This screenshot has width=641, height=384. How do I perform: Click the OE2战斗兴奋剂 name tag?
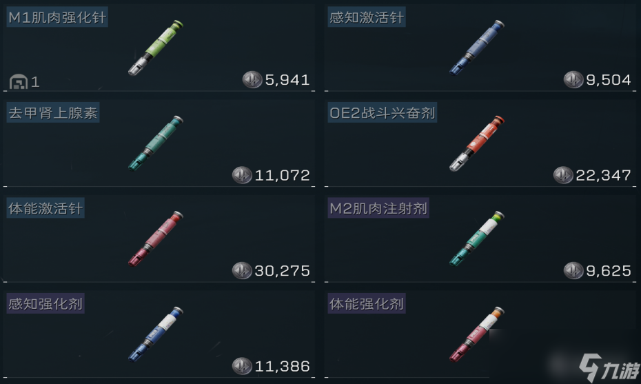[383, 112]
